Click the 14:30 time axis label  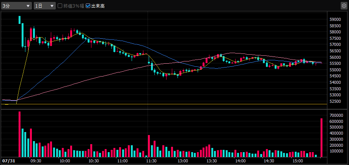[x=269, y=161]
